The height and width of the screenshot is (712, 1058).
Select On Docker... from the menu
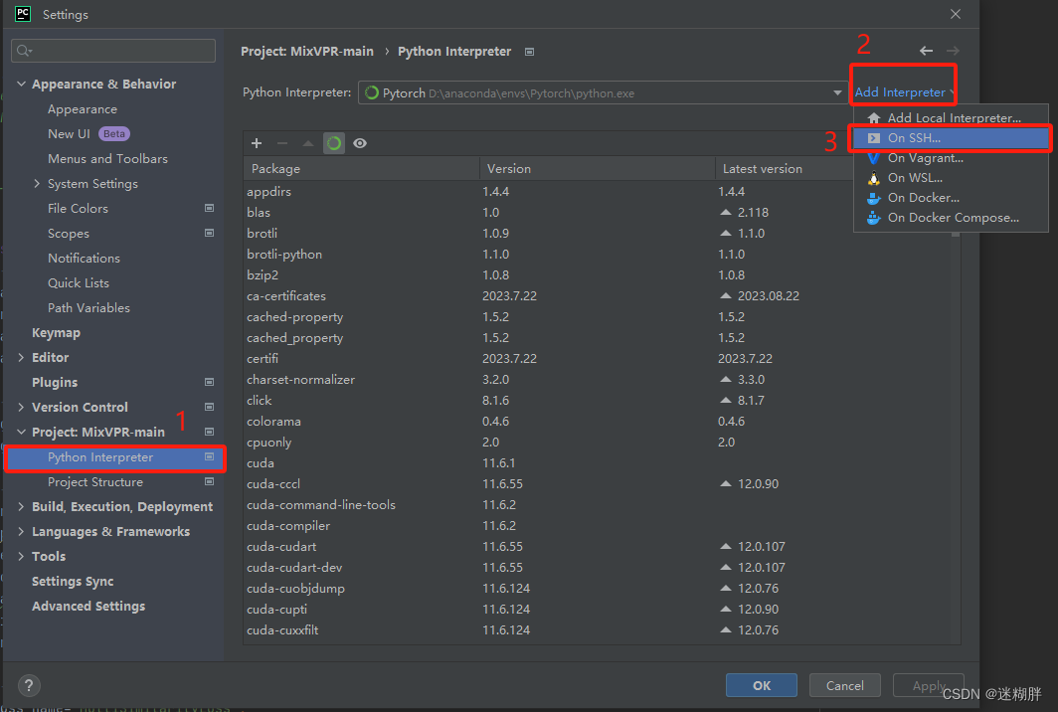coord(951,198)
